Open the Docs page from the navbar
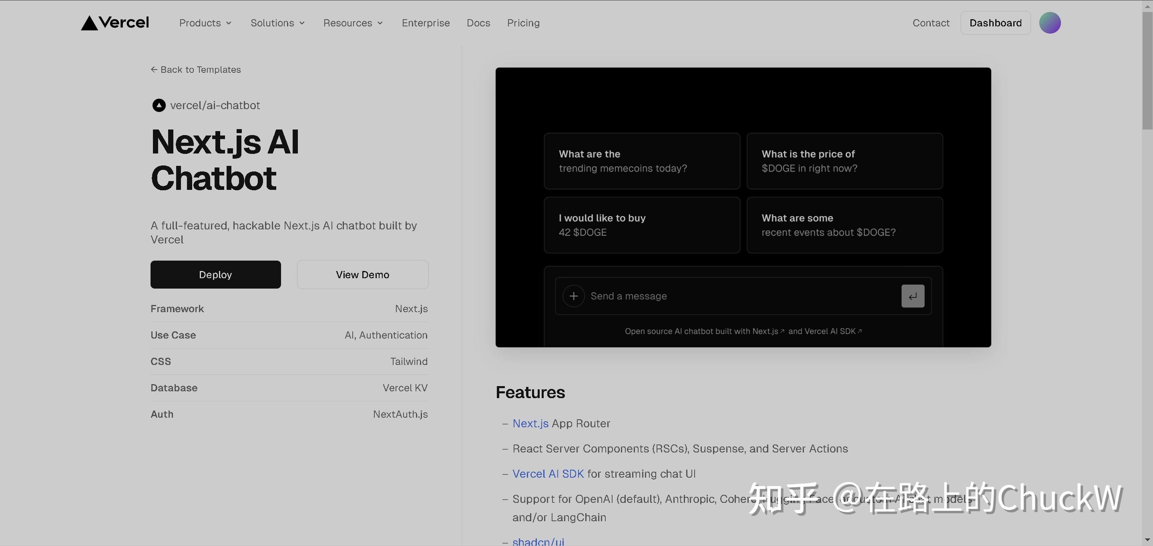 point(478,23)
